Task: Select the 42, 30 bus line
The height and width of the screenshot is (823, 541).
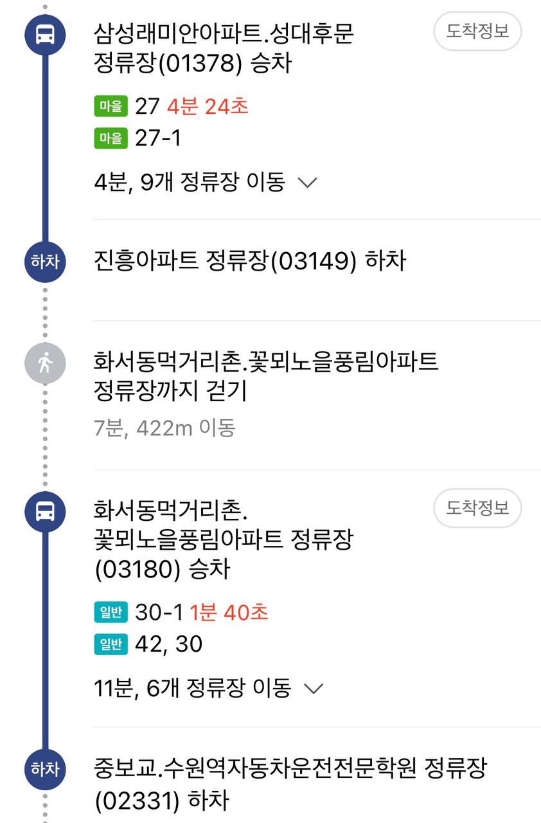Action: (x=168, y=644)
